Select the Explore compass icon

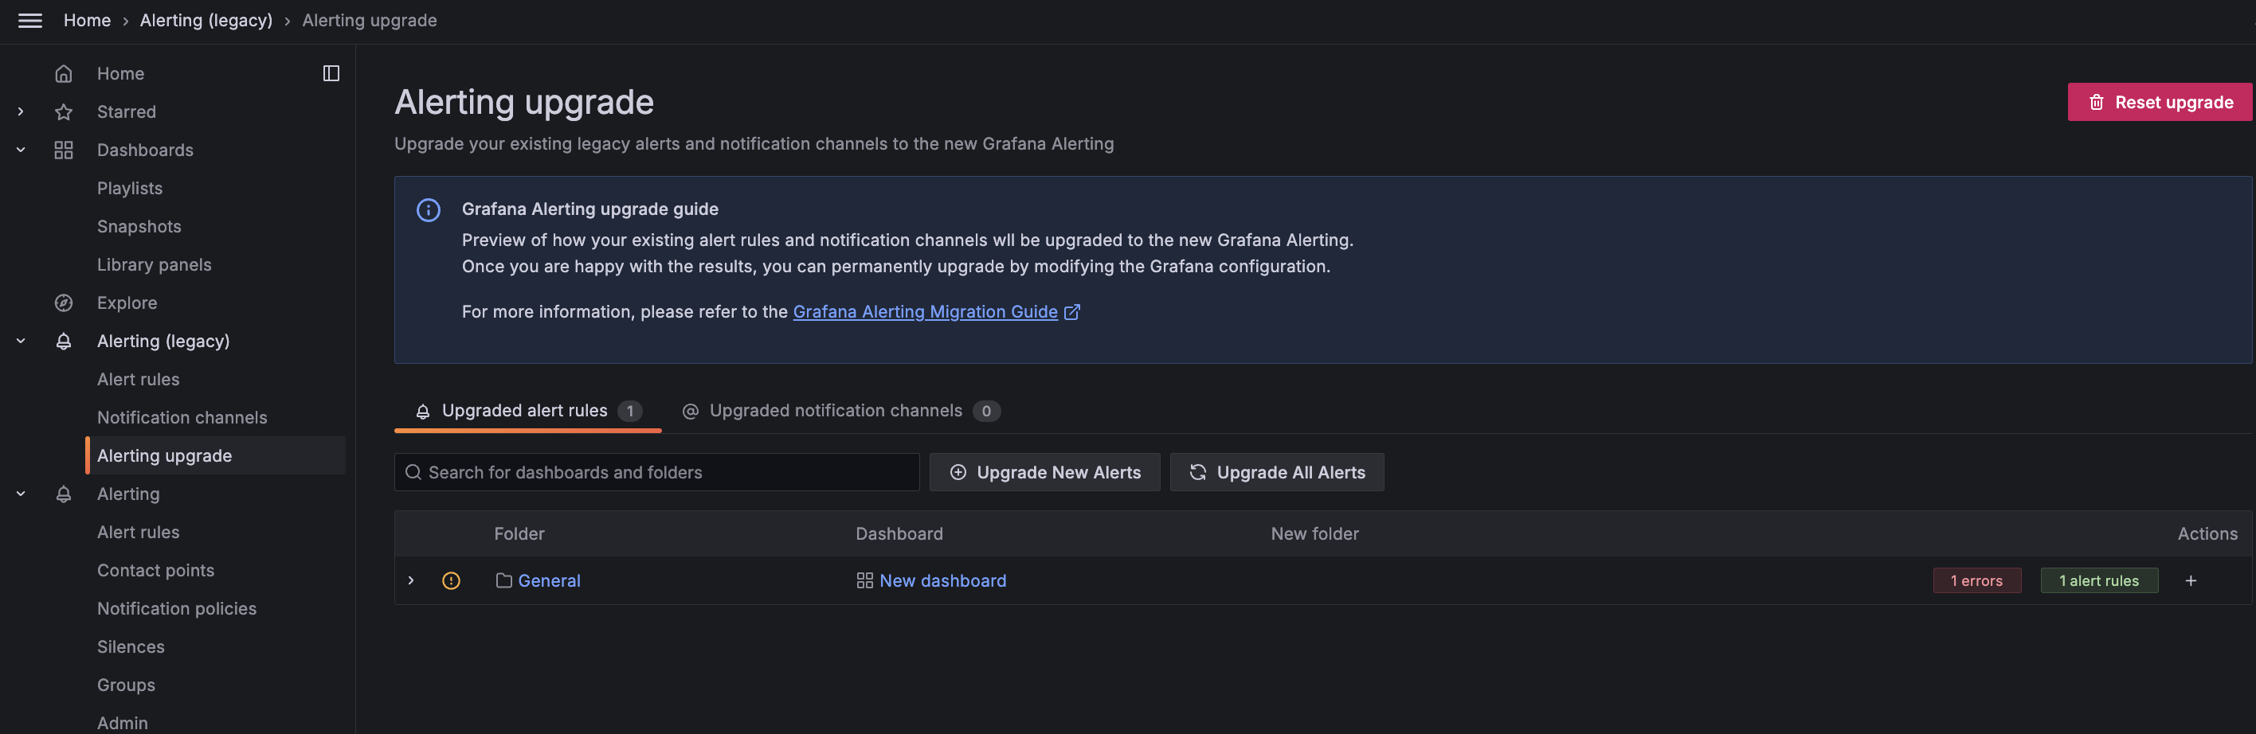pos(63,302)
